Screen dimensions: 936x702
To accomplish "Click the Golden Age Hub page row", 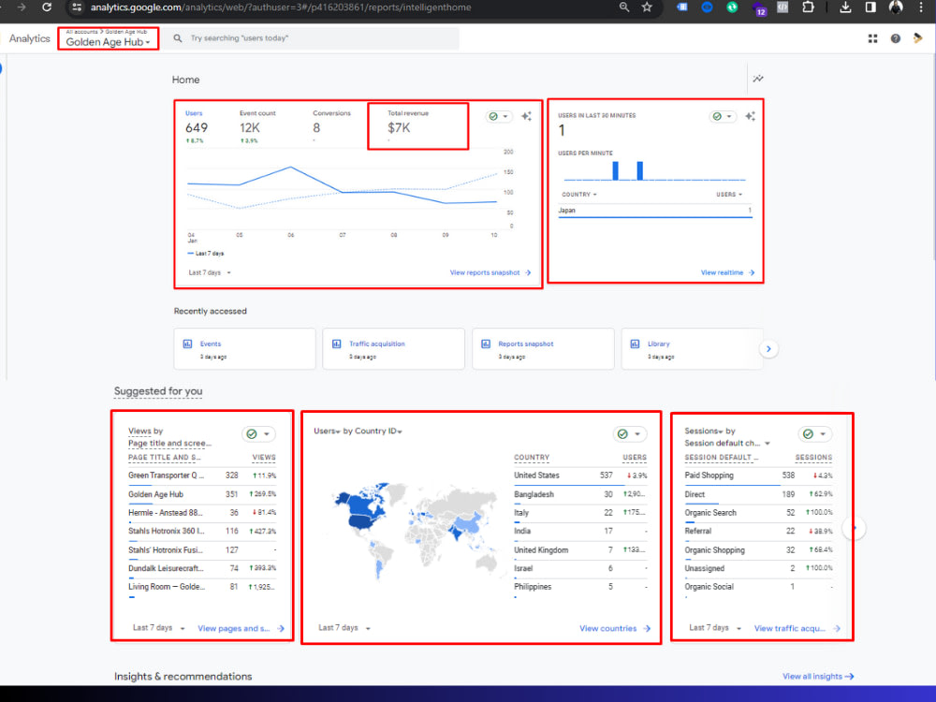I will point(202,495).
